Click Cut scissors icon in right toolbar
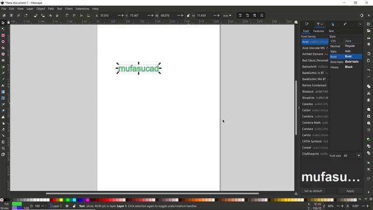 [368, 93]
